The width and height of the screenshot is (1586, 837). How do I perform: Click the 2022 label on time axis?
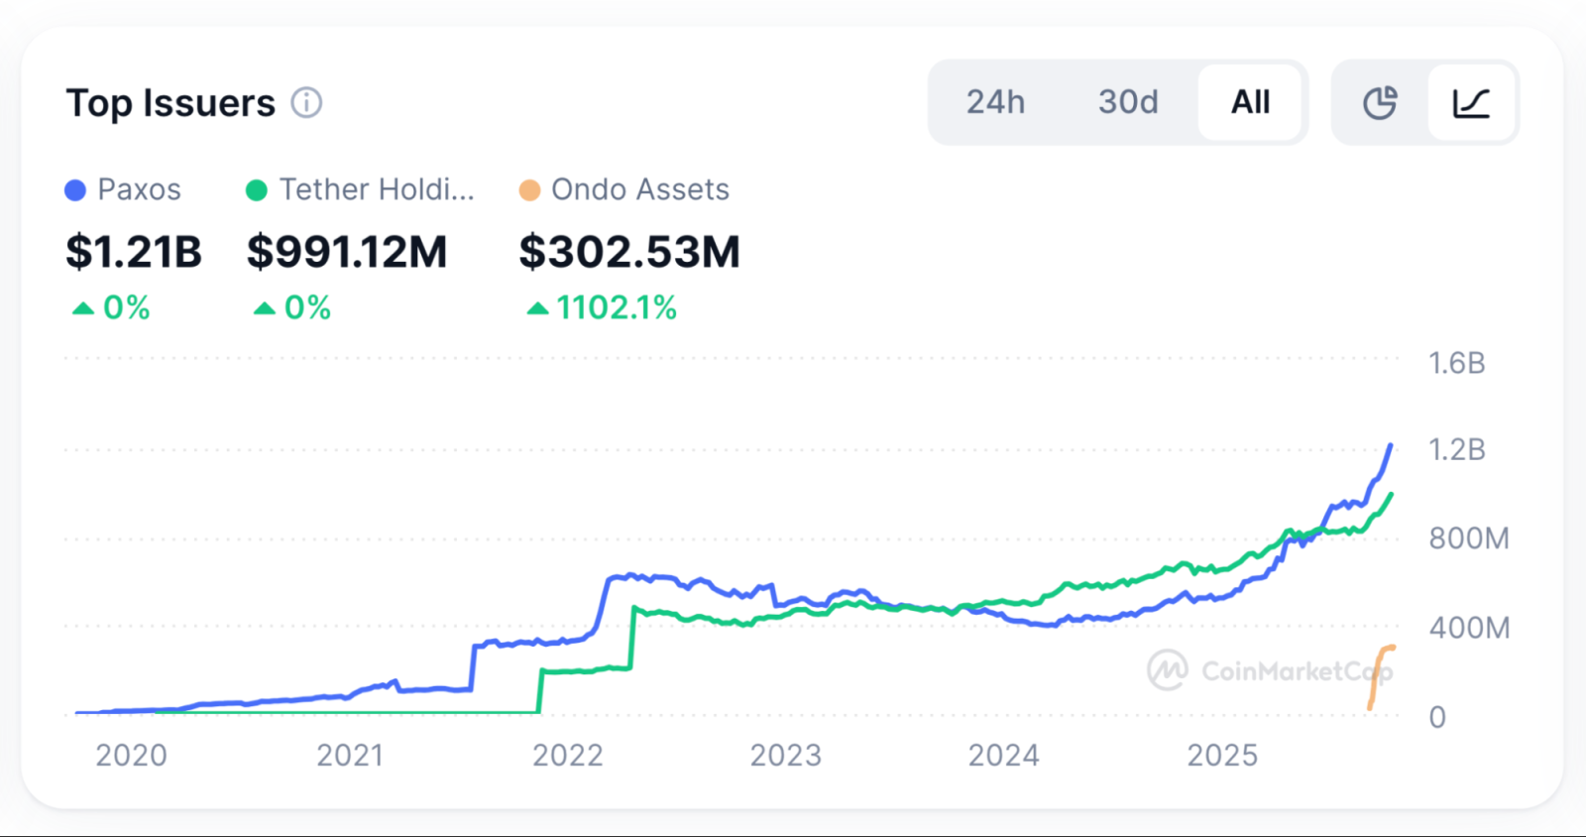567,756
